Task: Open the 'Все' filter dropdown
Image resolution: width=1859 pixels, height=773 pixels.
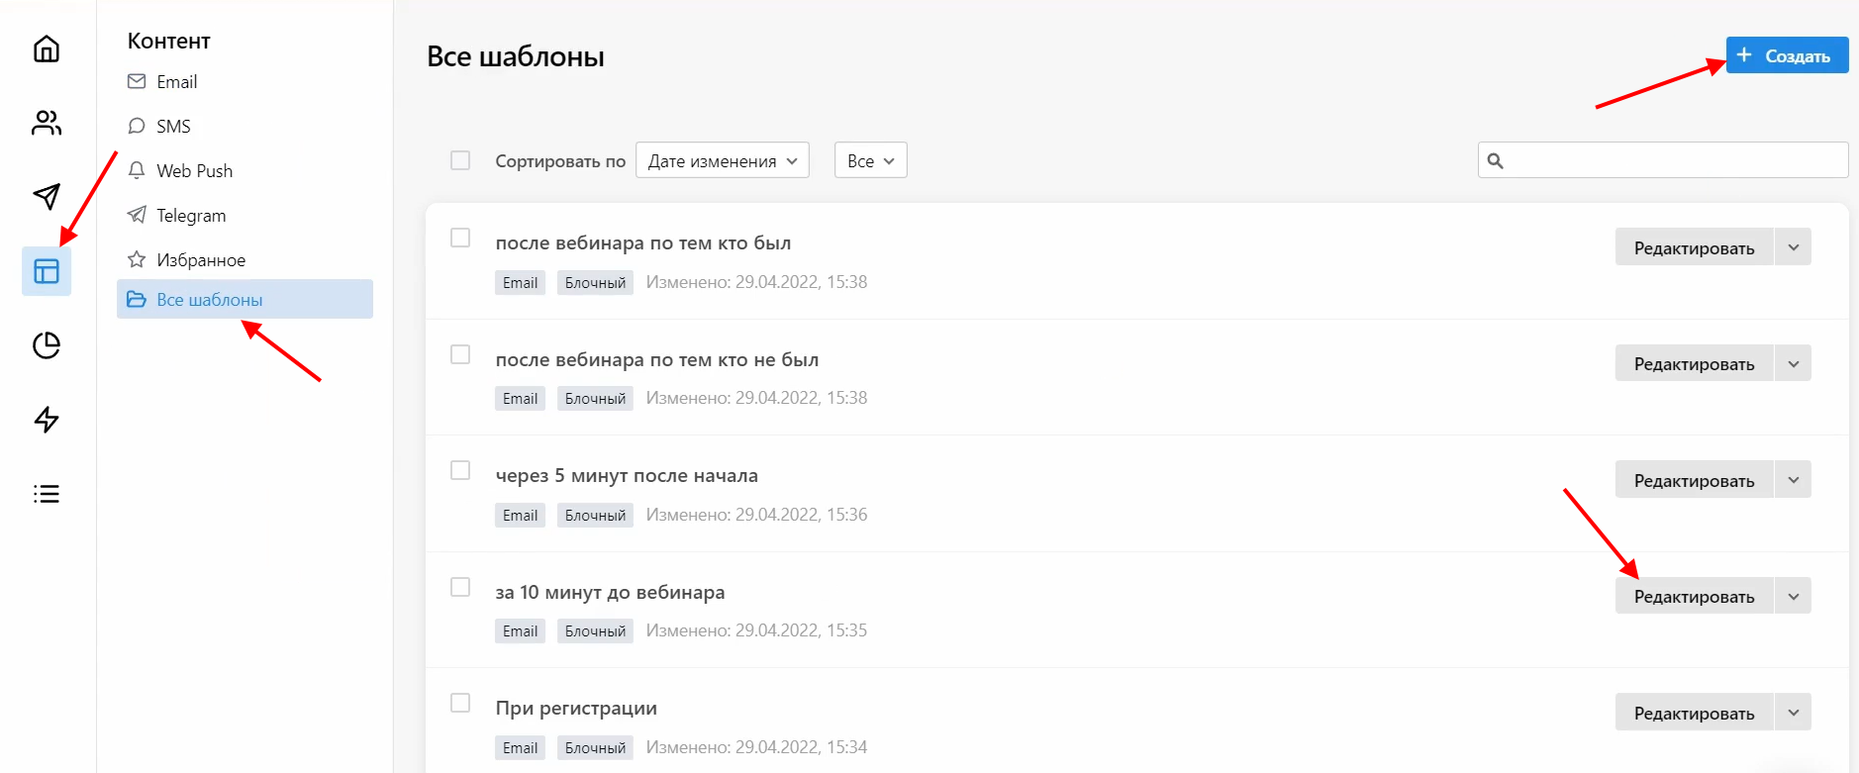Action: point(870,160)
